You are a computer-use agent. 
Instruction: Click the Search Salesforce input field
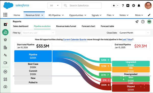point(82,6)
